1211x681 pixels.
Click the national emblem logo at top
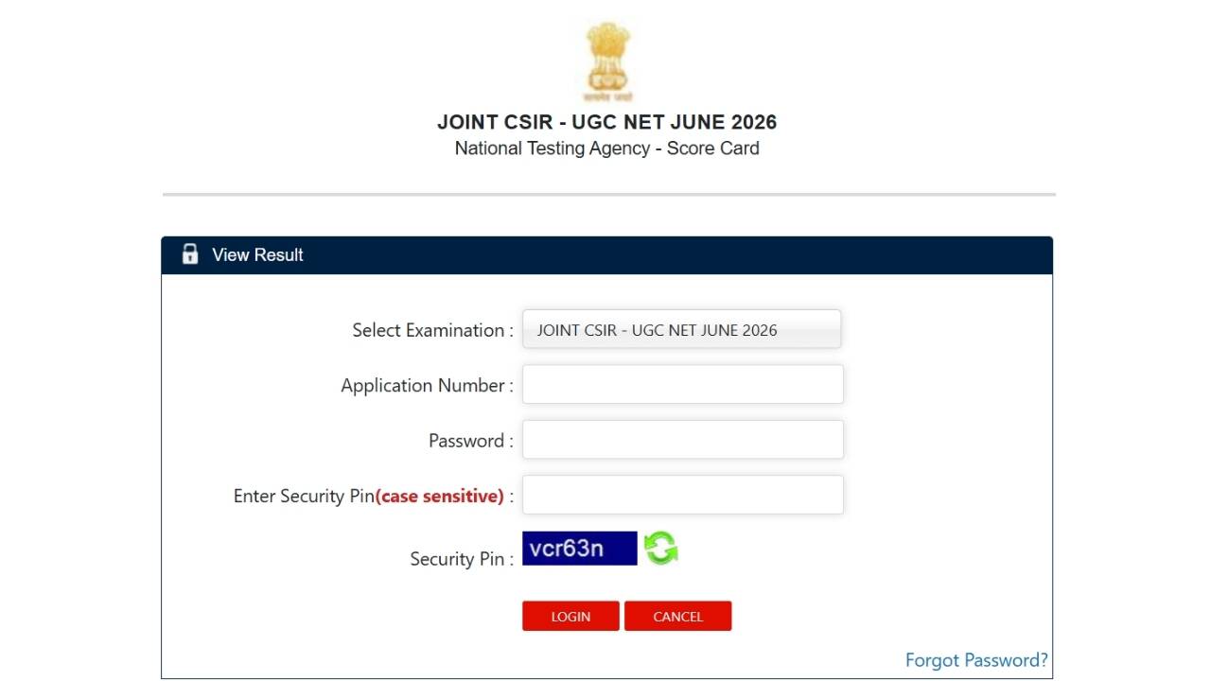point(607,61)
